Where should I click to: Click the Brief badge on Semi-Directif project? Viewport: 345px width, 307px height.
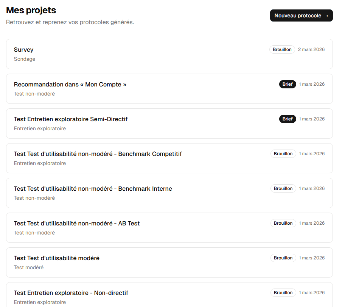[x=287, y=119]
